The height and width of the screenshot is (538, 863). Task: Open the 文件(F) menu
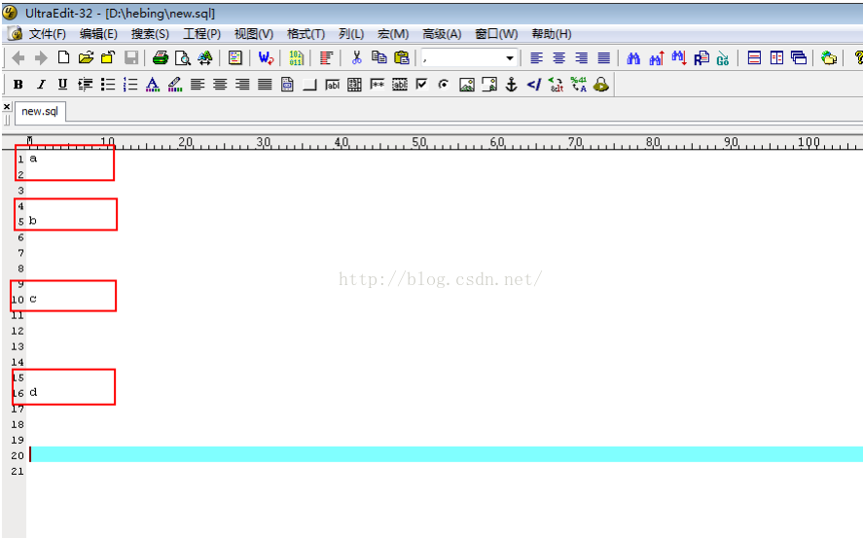point(48,34)
